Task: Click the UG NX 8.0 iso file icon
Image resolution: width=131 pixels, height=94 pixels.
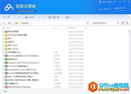Action: [x=6, y=66]
